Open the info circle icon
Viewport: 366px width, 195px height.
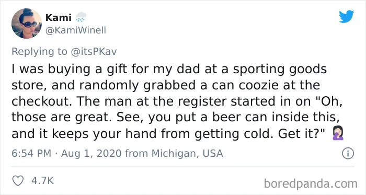[x=348, y=154]
